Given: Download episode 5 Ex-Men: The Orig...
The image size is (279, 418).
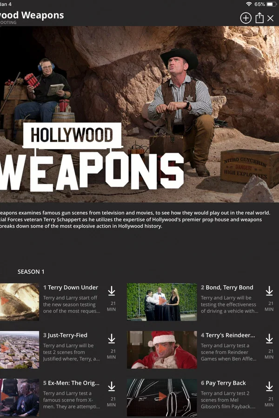Looking at the screenshot, I should pyautogui.click(x=112, y=386).
